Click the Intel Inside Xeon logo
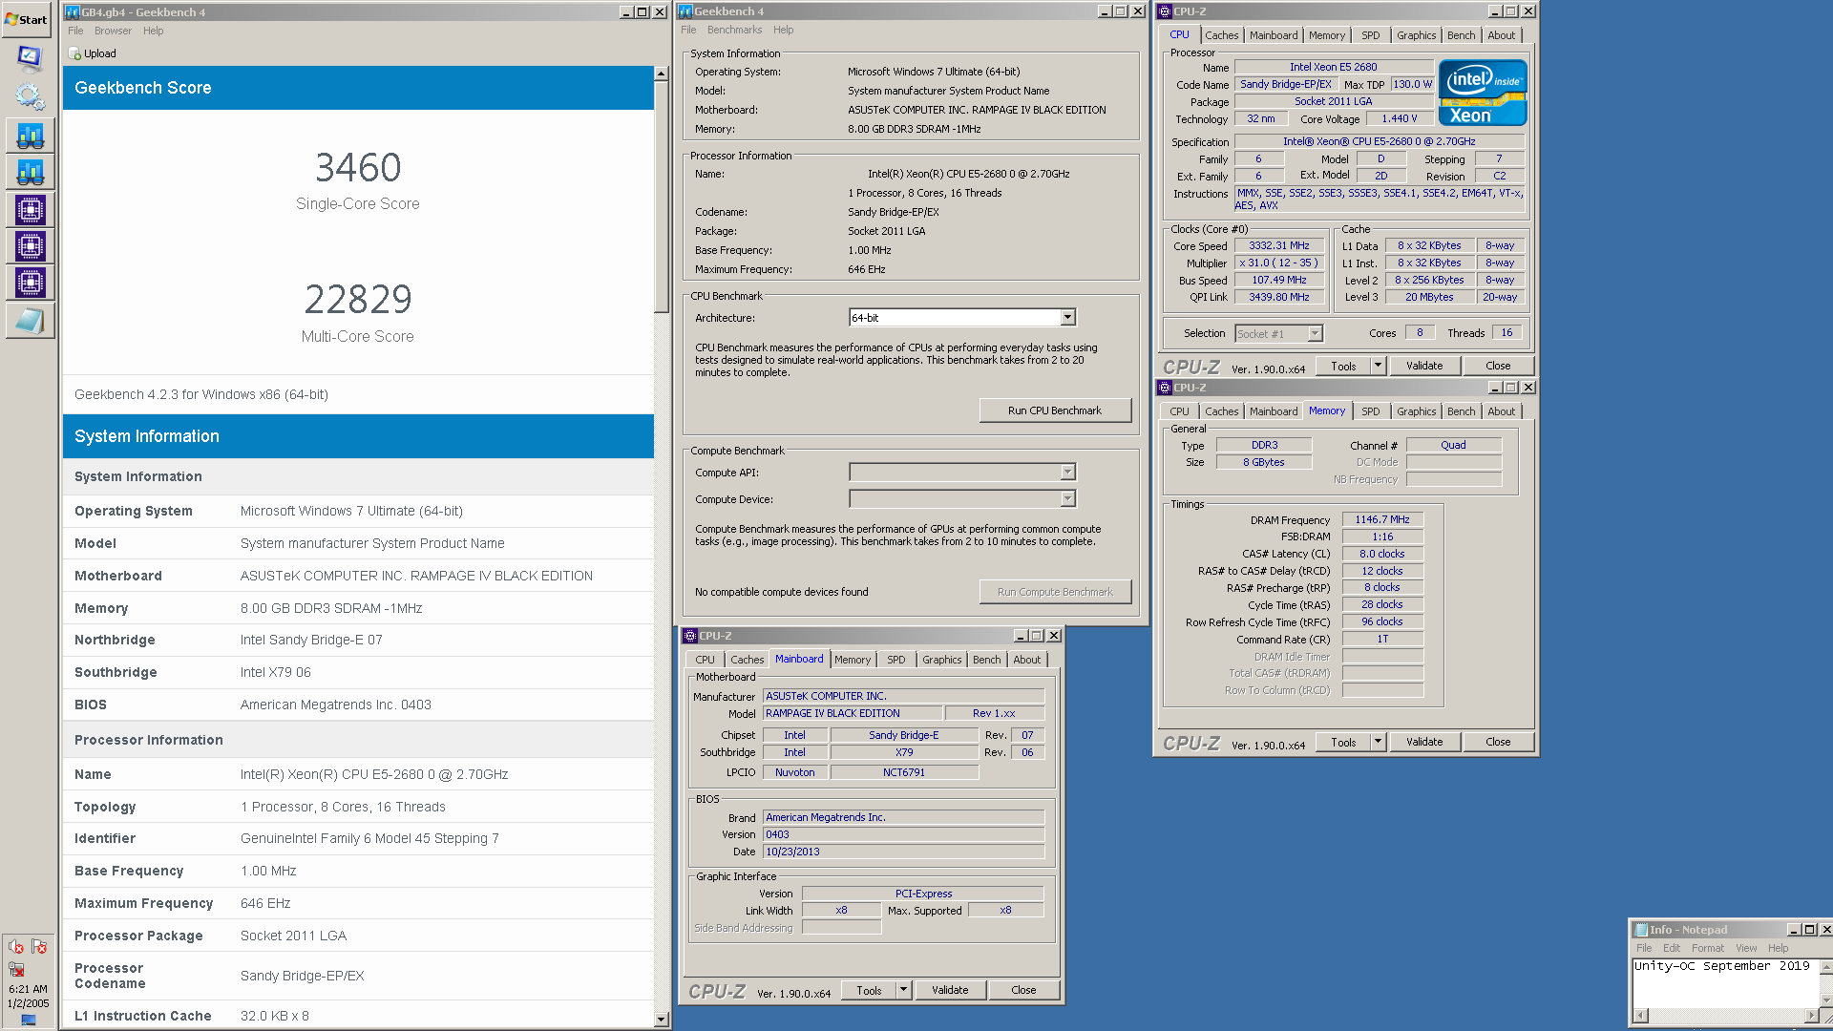 1483,93
